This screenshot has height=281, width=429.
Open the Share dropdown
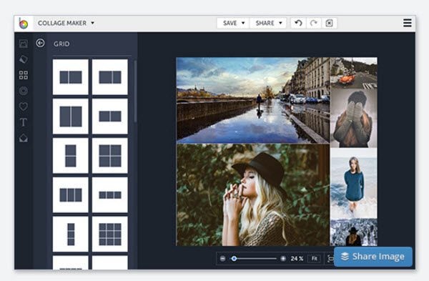tap(268, 23)
